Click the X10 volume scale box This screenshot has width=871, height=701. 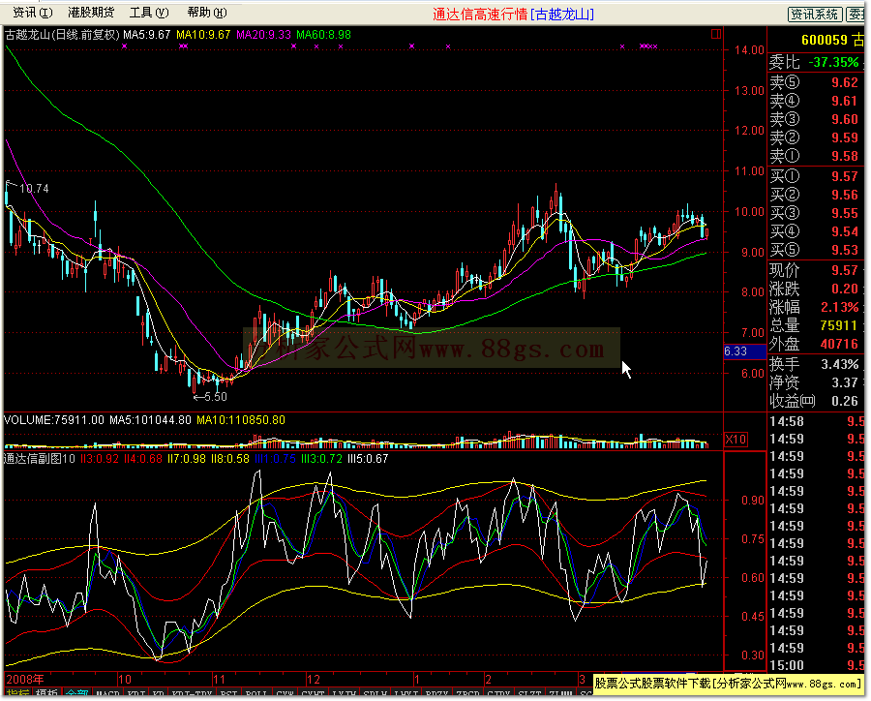point(736,440)
